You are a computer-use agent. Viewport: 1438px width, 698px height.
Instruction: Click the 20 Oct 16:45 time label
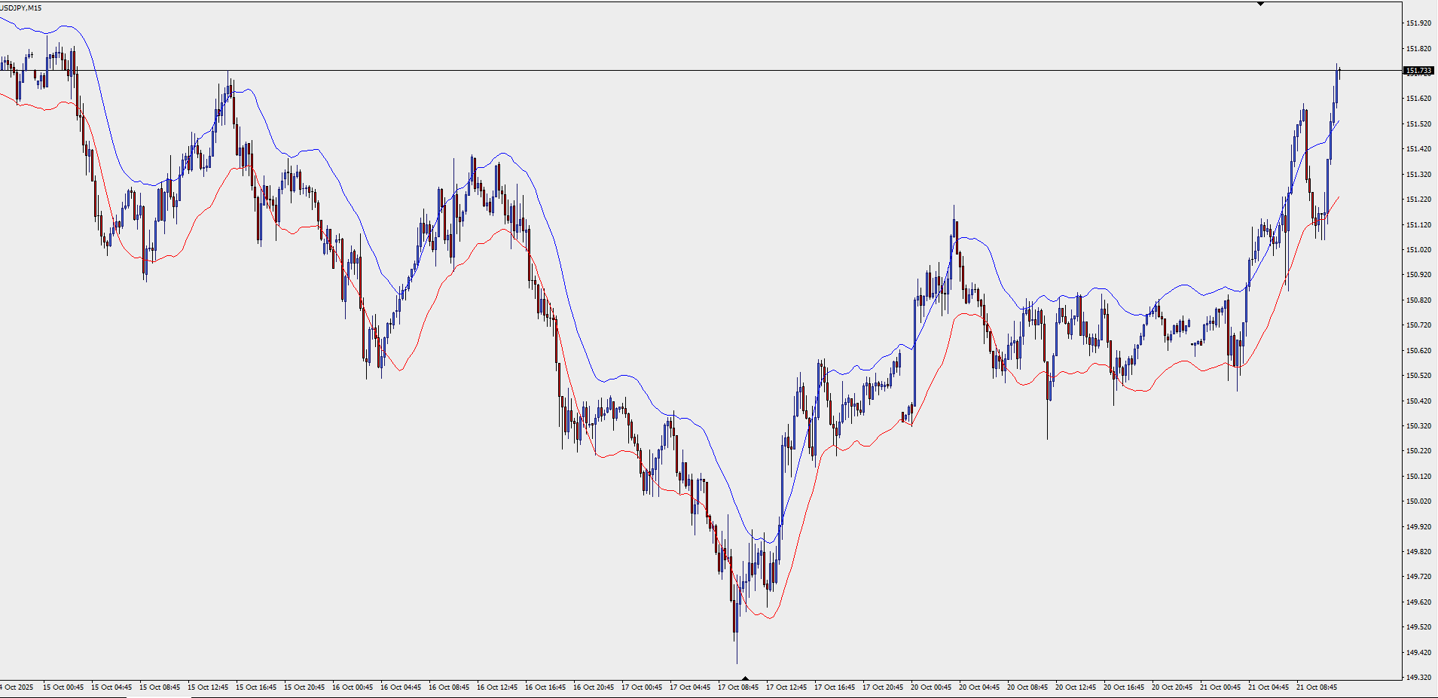pos(1123,687)
